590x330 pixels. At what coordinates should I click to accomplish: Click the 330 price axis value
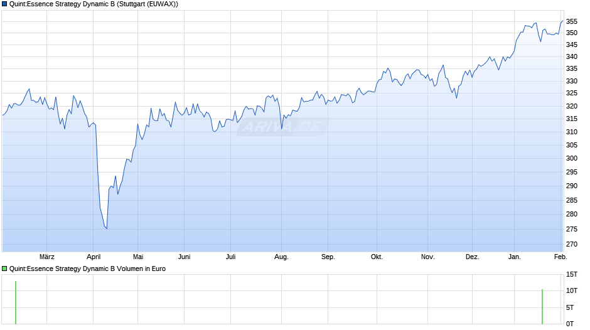click(572, 81)
